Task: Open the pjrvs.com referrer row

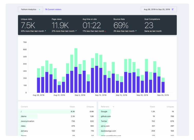Action: [x=137, y=126]
